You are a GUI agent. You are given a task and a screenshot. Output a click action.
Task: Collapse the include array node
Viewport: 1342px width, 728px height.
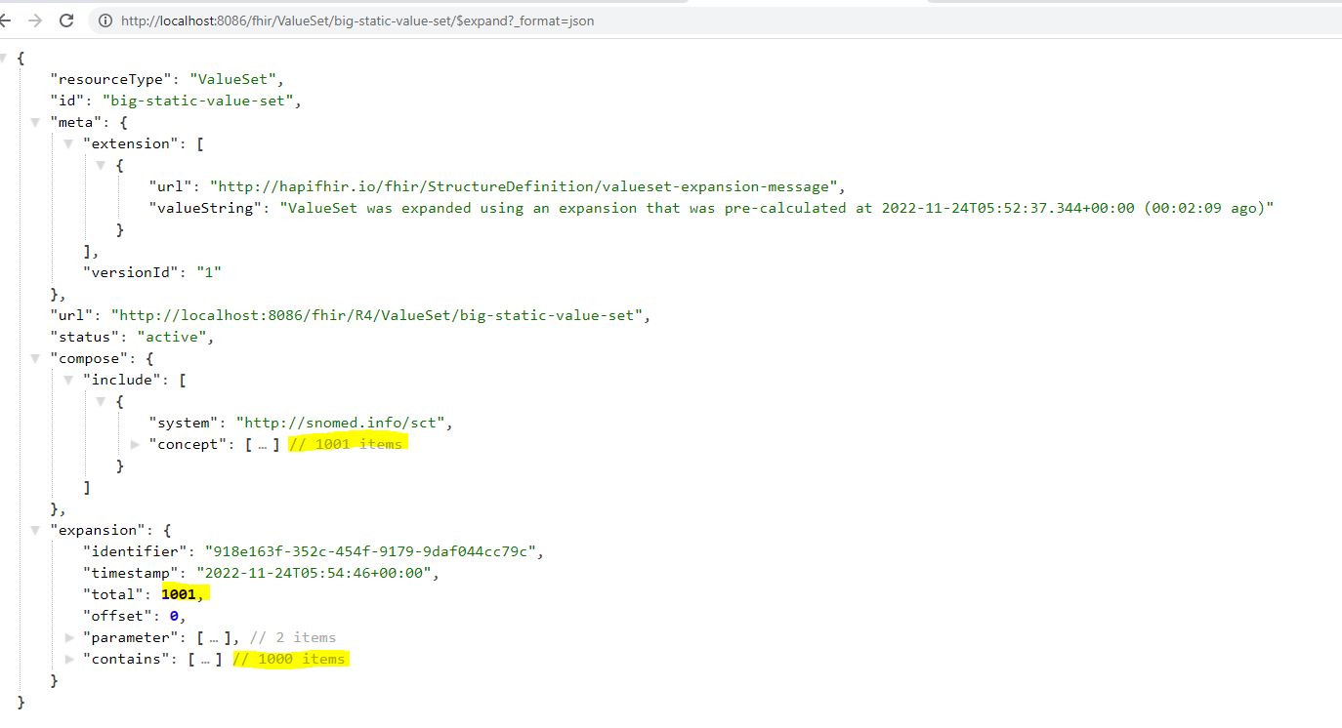[67, 379]
